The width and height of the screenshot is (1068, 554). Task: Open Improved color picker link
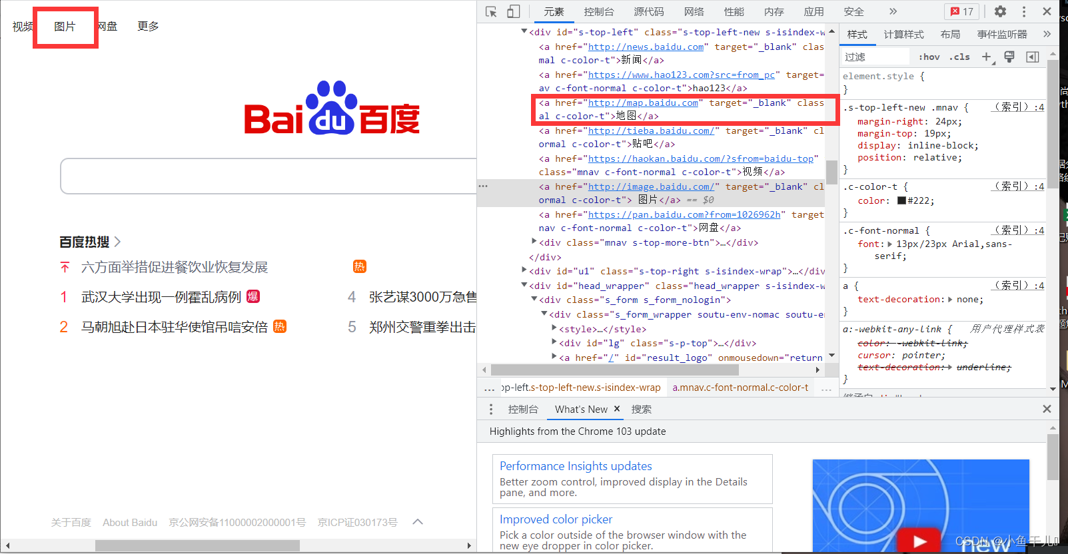click(x=556, y=519)
